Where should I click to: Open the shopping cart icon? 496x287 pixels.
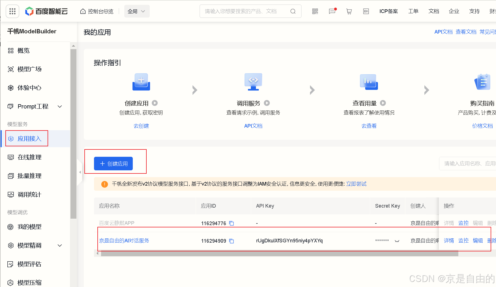click(349, 11)
